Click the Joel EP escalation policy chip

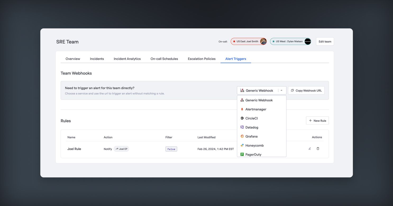point(121,149)
